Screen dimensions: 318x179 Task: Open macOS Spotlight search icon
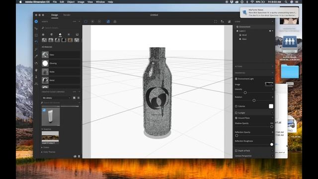tap(286, 2)
